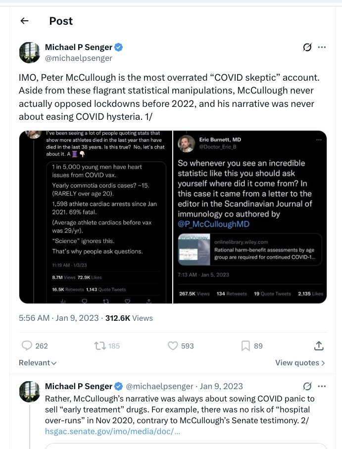Click the Grok icon on reply tweet
The height and width of the screenshot is (449, 342).
click(x=307, y=386)
